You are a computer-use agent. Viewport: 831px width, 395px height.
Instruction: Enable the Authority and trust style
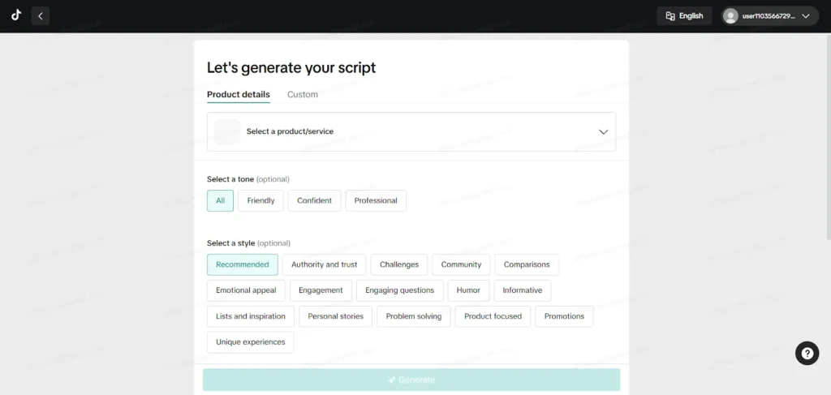(x=324, y=264)
